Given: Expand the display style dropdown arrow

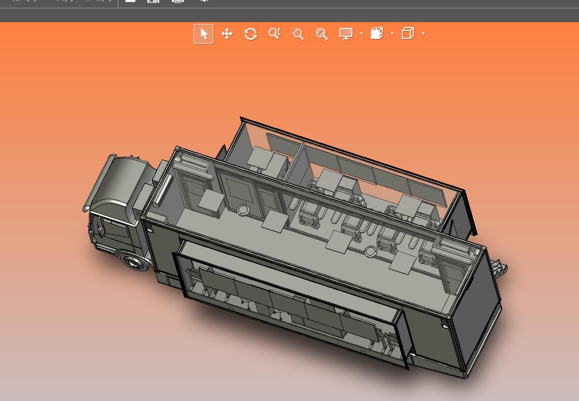Looking at the screenshot, I should [392, 33].
